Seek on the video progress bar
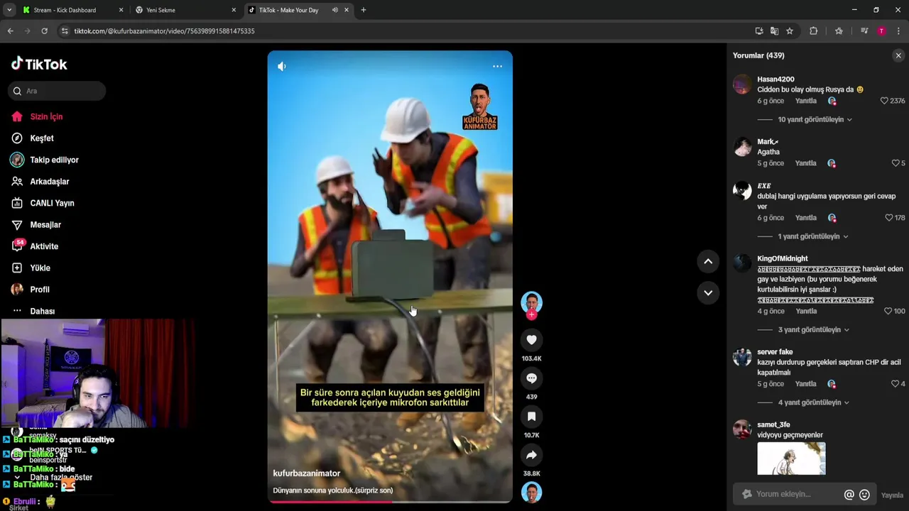Viewport: 909px width, 511px height. 390,502
